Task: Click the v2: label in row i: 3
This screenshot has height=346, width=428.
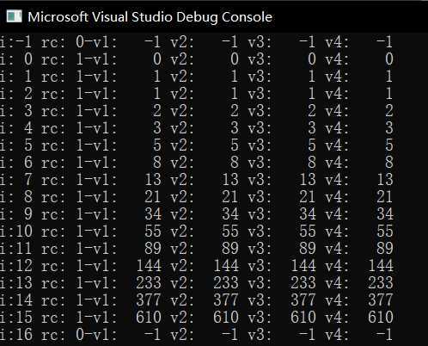Action: pyautogui.click(x=182, y=111)
